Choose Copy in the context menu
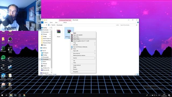Image resolution: width=172 pixels, height=97 pixels. (83, 63)
